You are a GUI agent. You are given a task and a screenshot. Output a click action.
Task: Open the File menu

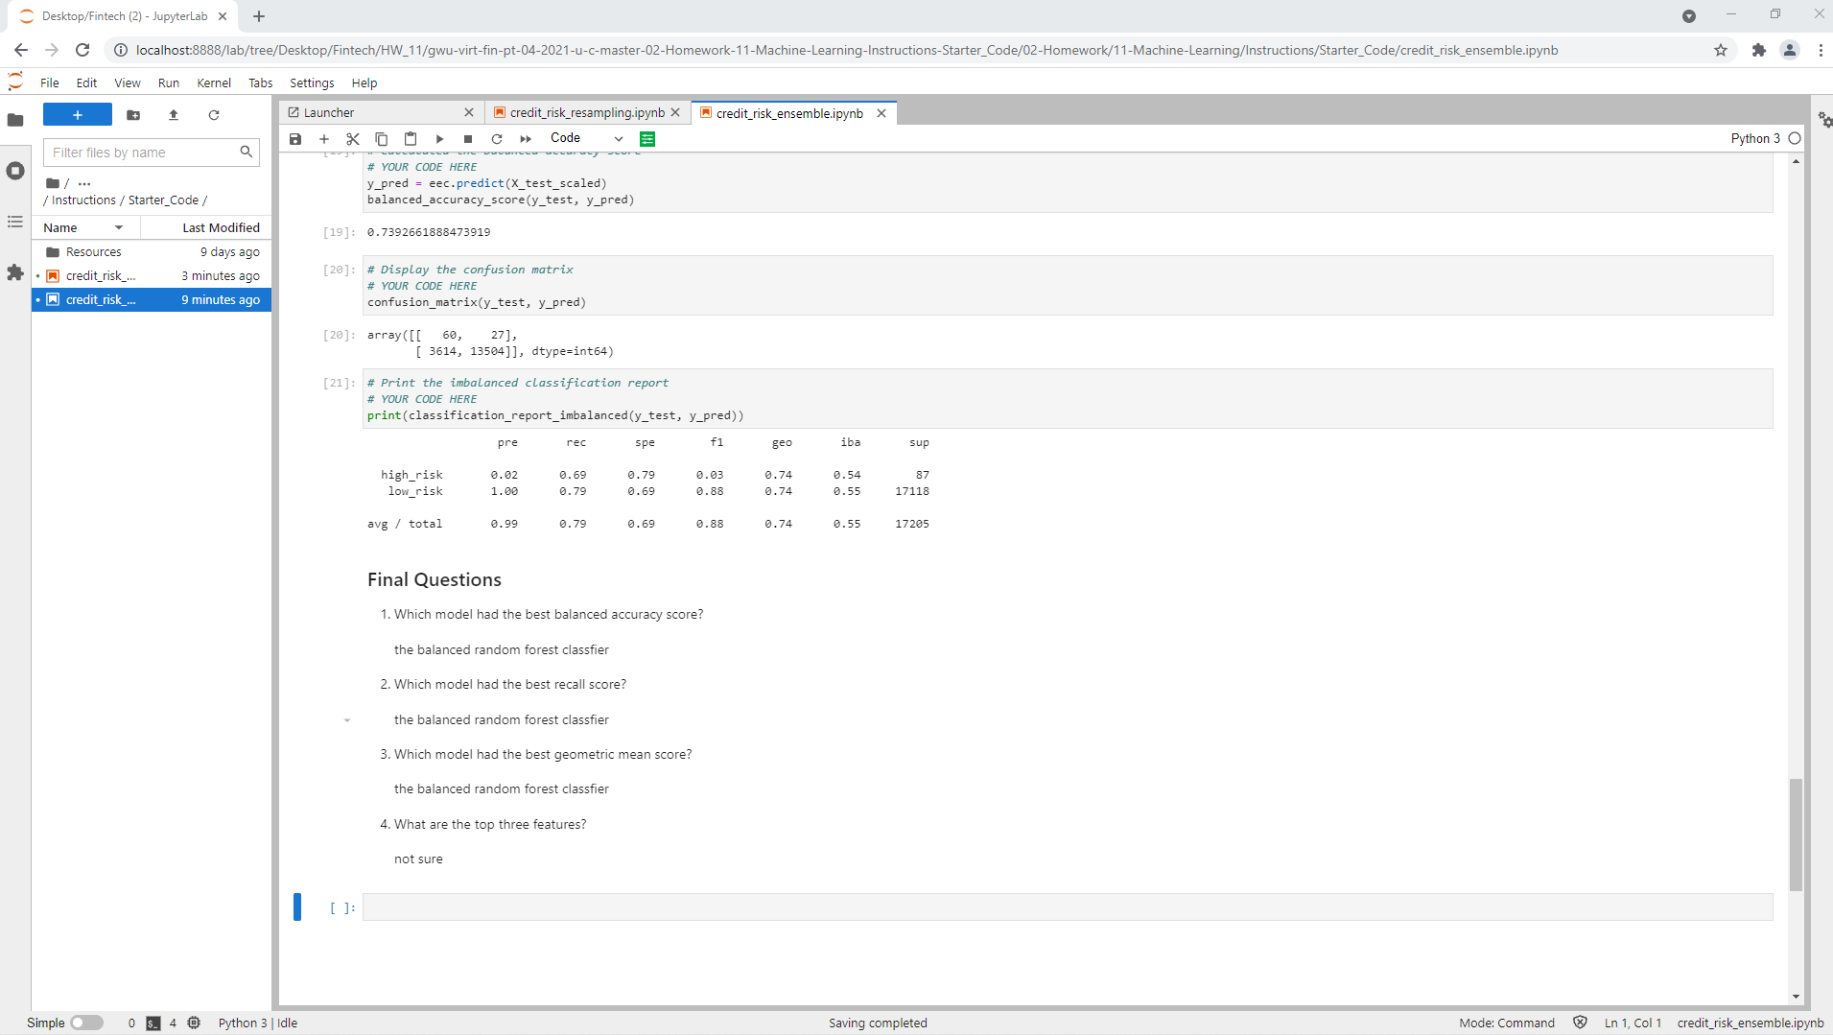pos(50,82)
